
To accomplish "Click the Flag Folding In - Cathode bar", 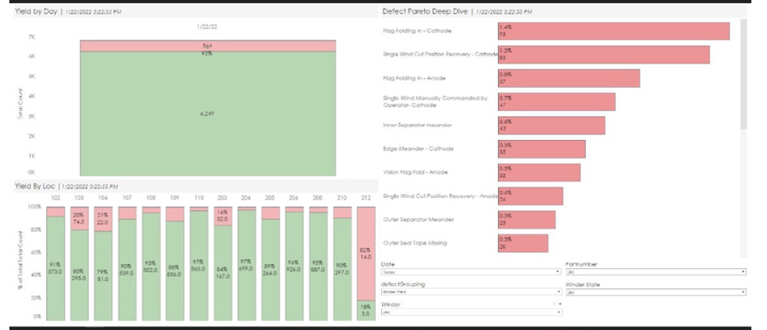I will pyautogui.click(x=613, y=31).
